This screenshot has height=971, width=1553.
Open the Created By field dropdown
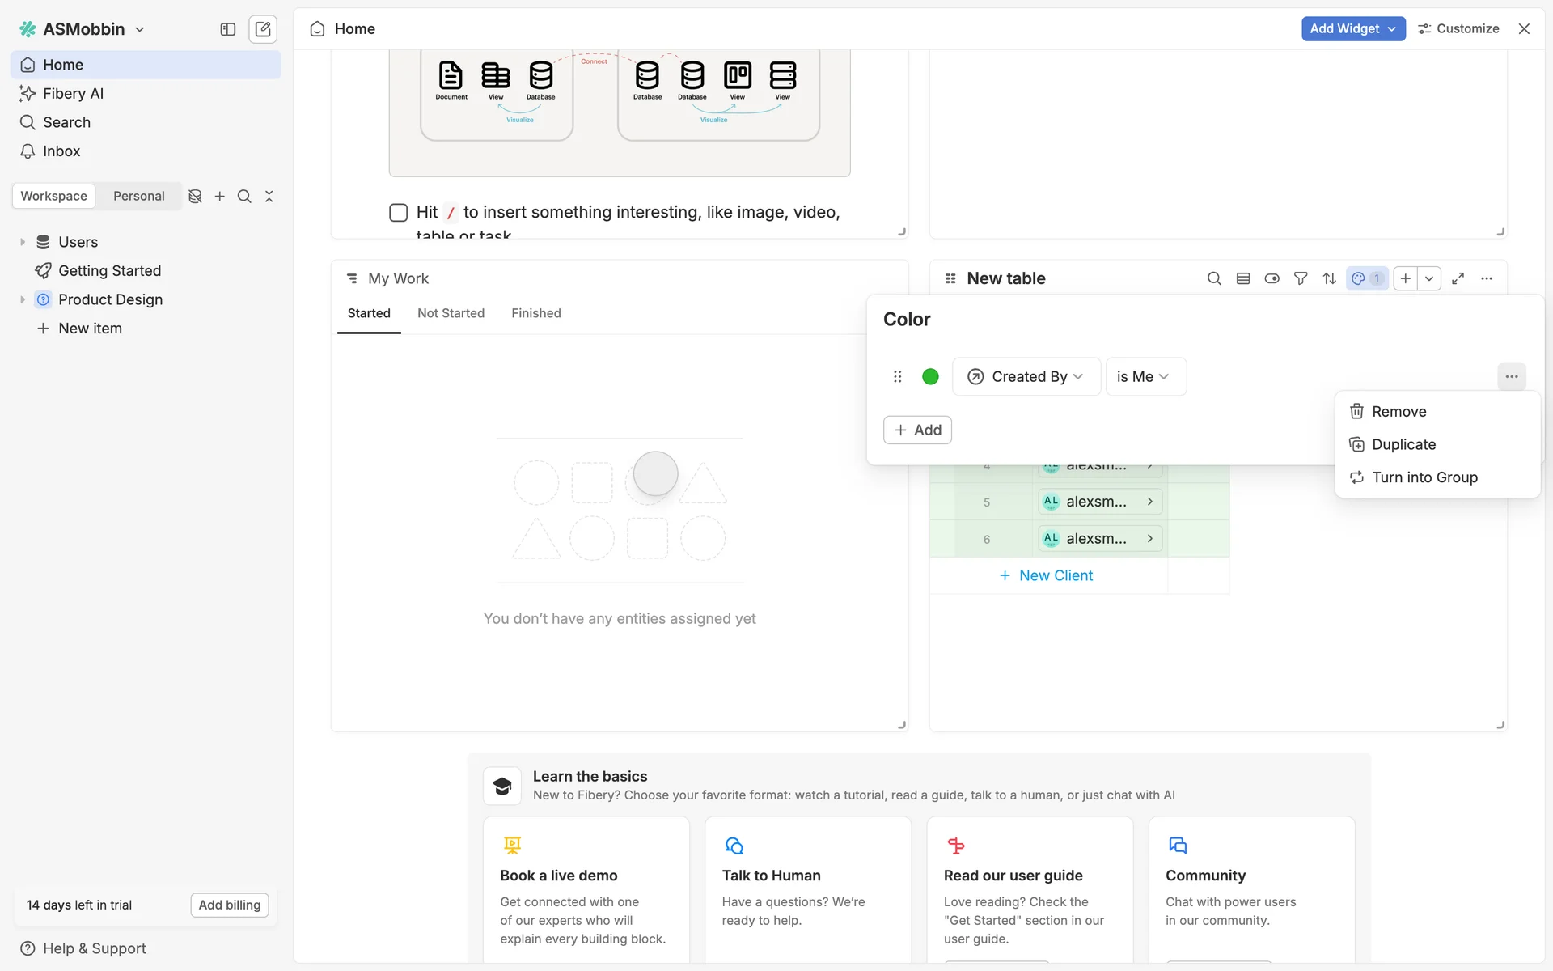tap(1026, 376)
